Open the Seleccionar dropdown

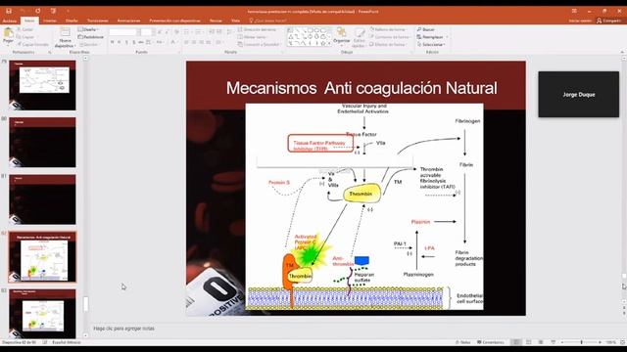(x=431, y=44)
